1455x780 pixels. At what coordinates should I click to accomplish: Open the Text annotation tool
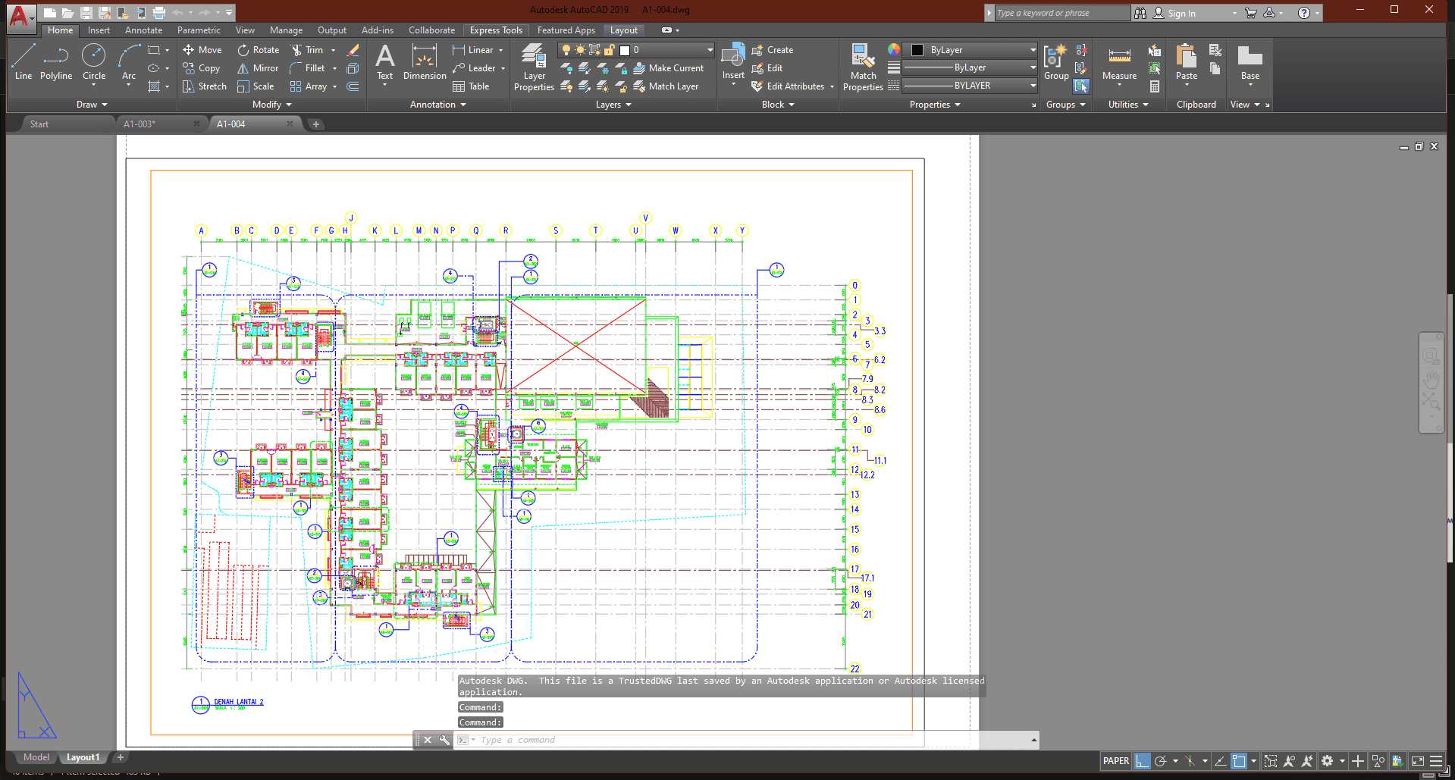click(384, 61)
